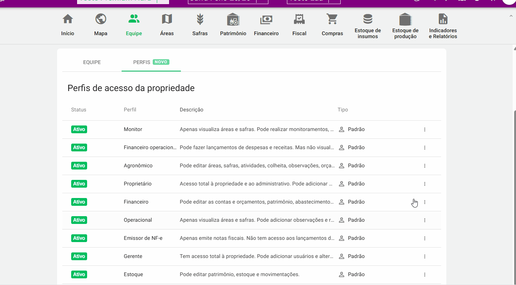Open the Áreas section icon
This screenshot has height=285, width=516.
[x=167, y=19]
